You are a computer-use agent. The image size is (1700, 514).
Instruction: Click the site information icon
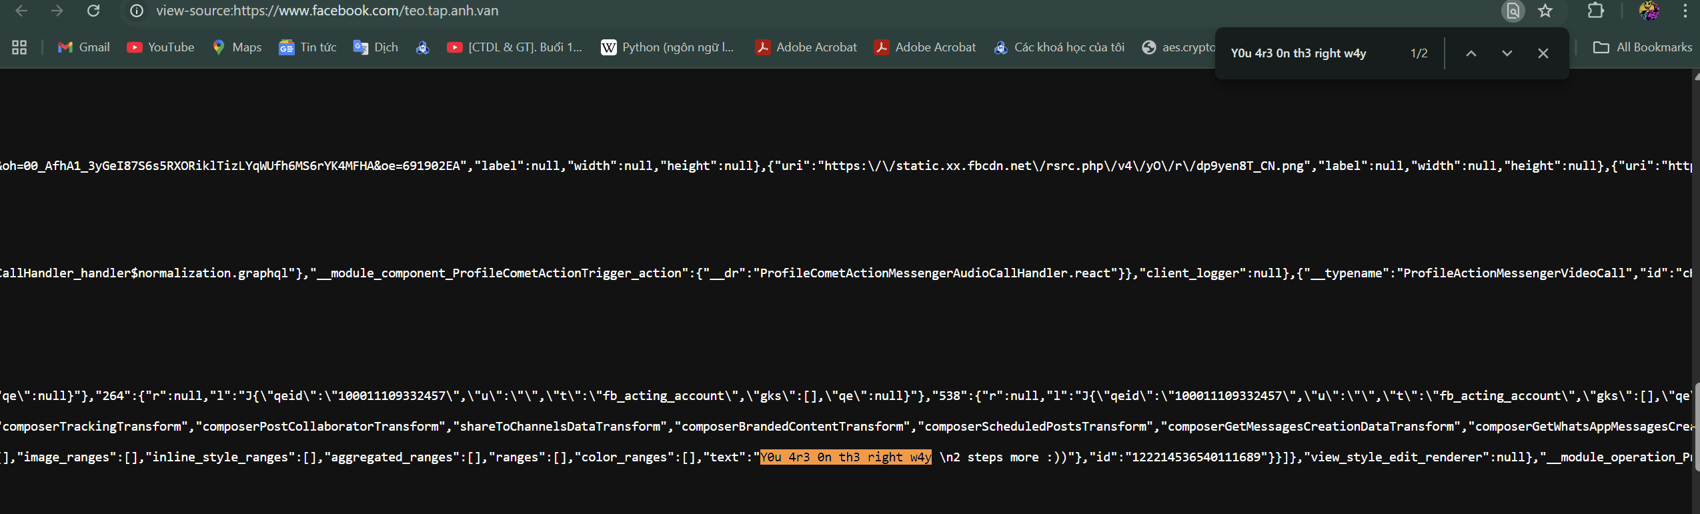click(x=137, y=11)
